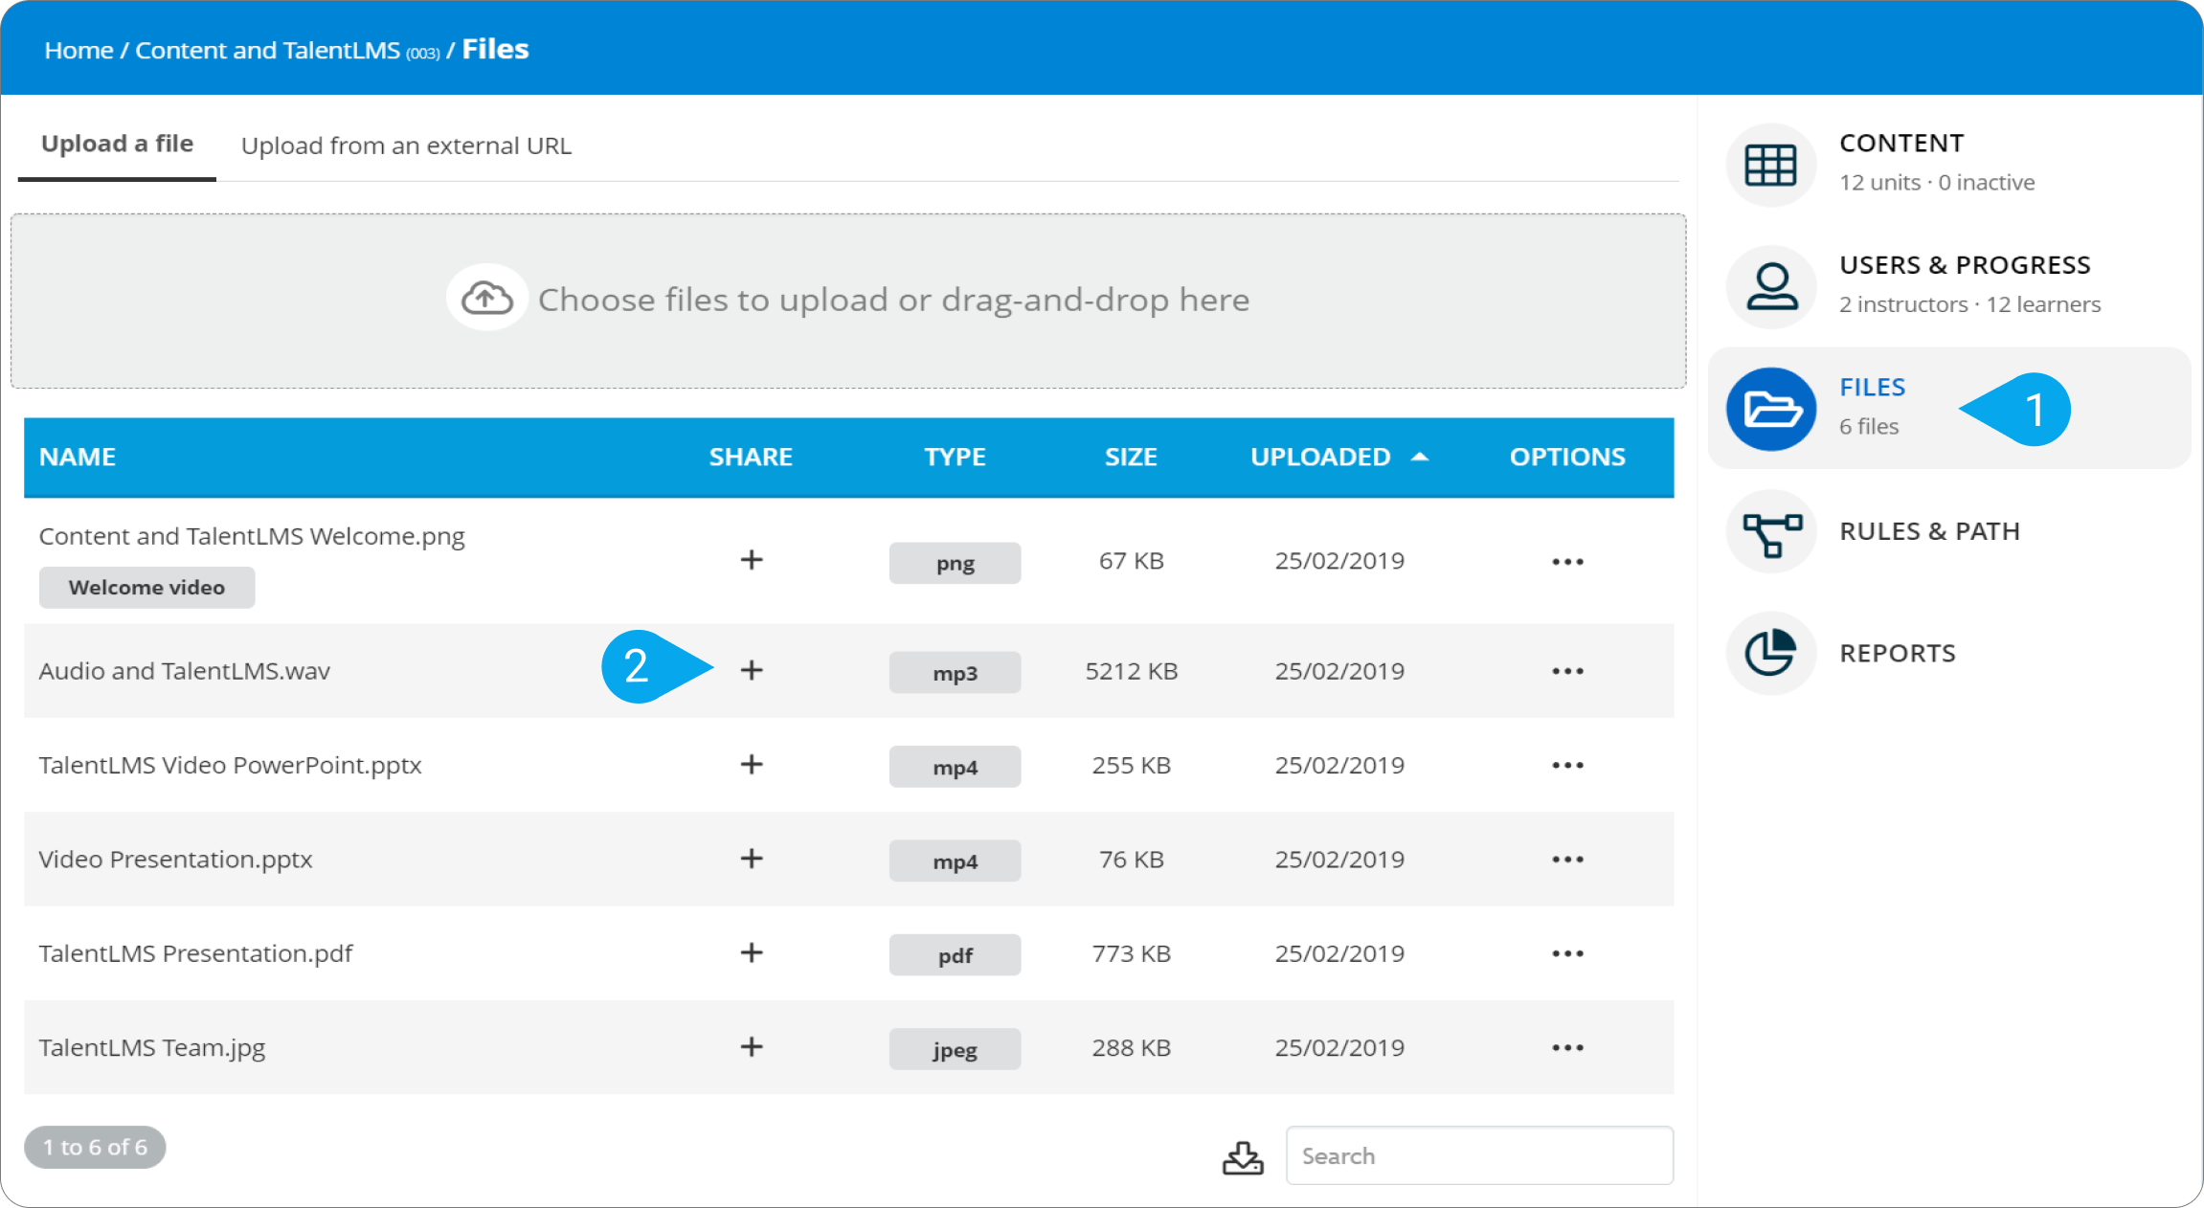Toggle sort order arrow beside Uploaded header
2204x1208 pixels.
(x=1420, y=458)
